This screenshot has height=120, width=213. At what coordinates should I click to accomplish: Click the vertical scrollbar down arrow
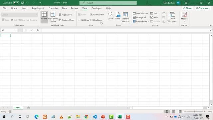click(211, 105)
